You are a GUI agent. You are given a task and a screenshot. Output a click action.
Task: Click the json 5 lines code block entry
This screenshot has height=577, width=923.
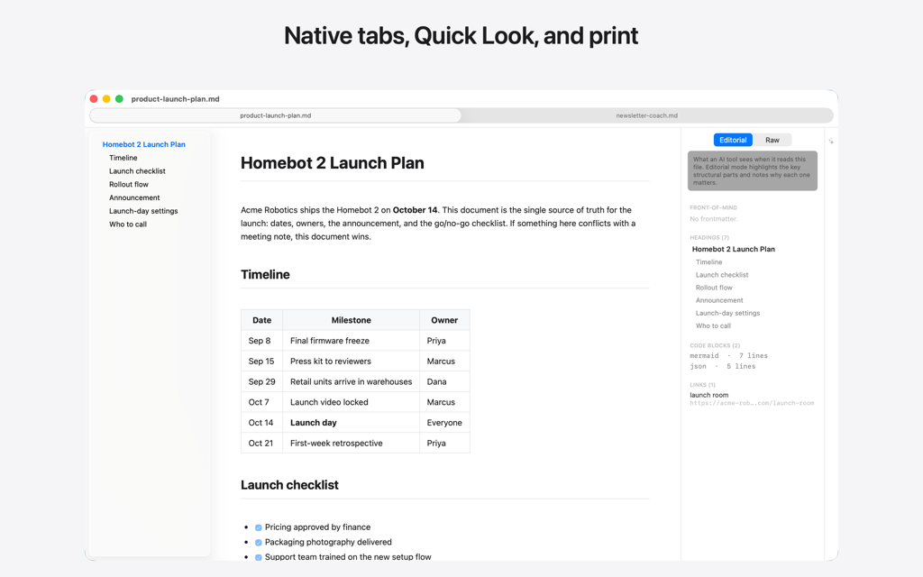pos(722,366)
